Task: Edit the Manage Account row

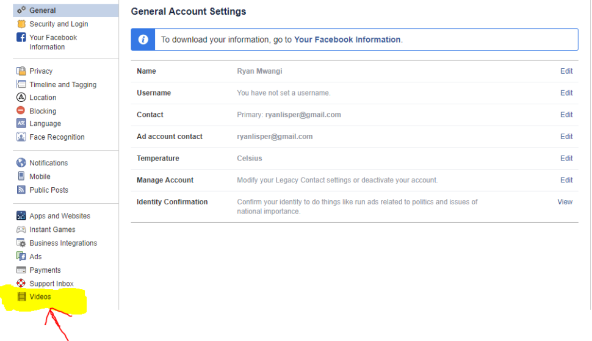Action: click(x=566, y=181)
